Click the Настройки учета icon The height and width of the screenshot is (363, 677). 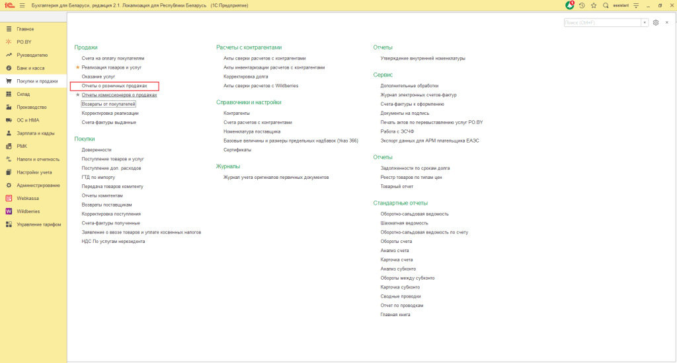[x=9, y=172]
